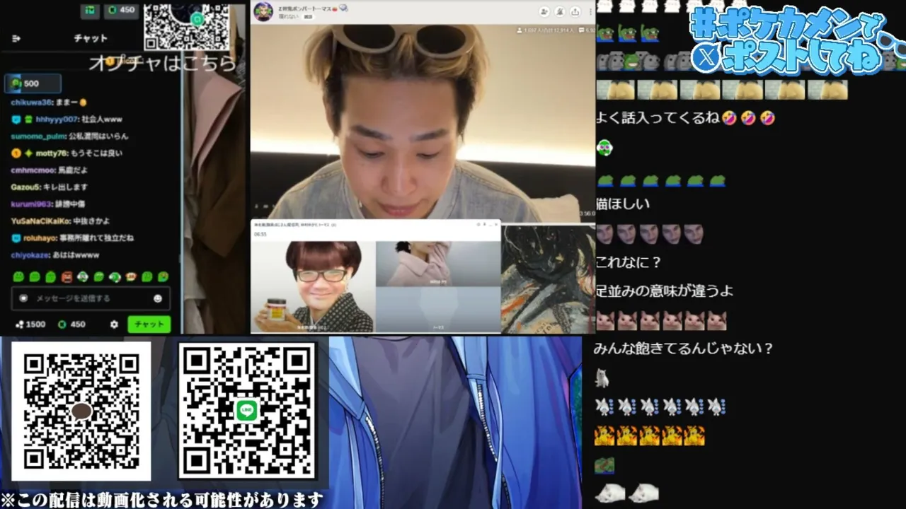Screen dimensions: 906x509
Task: Open sumomo_pulm's username in chat
Action: click(39, 136)
